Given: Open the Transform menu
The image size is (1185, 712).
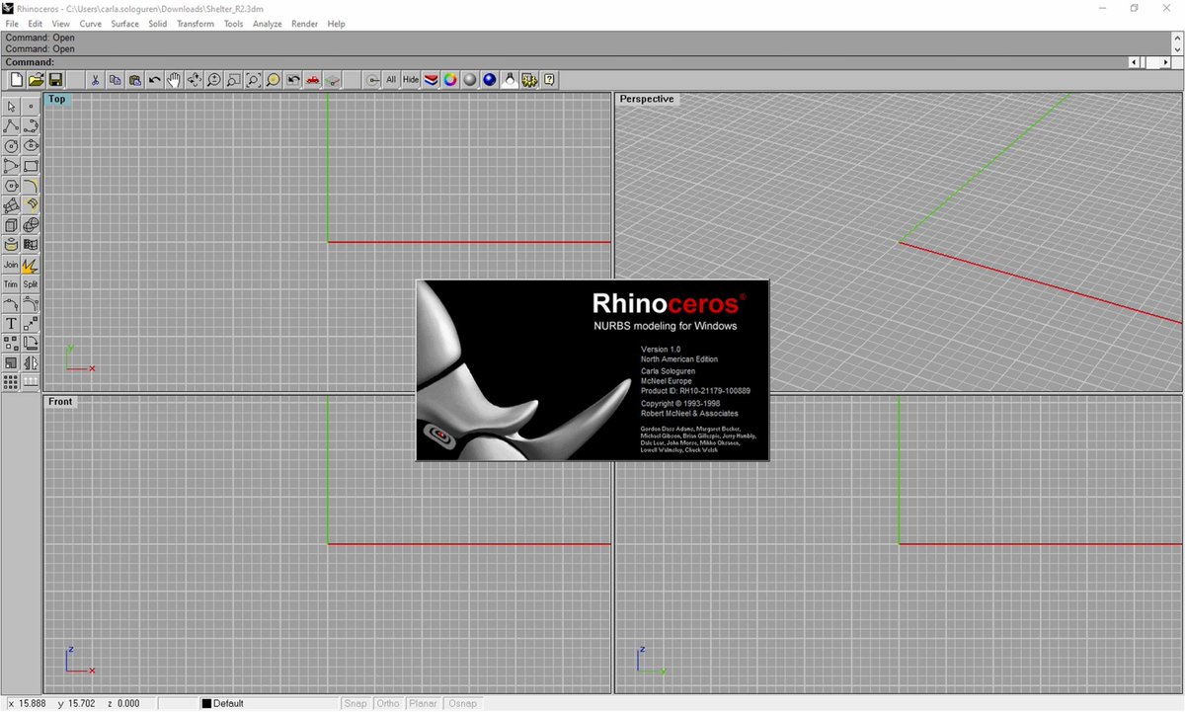Looking at the screenshot, I should click(x=196, y=24).
